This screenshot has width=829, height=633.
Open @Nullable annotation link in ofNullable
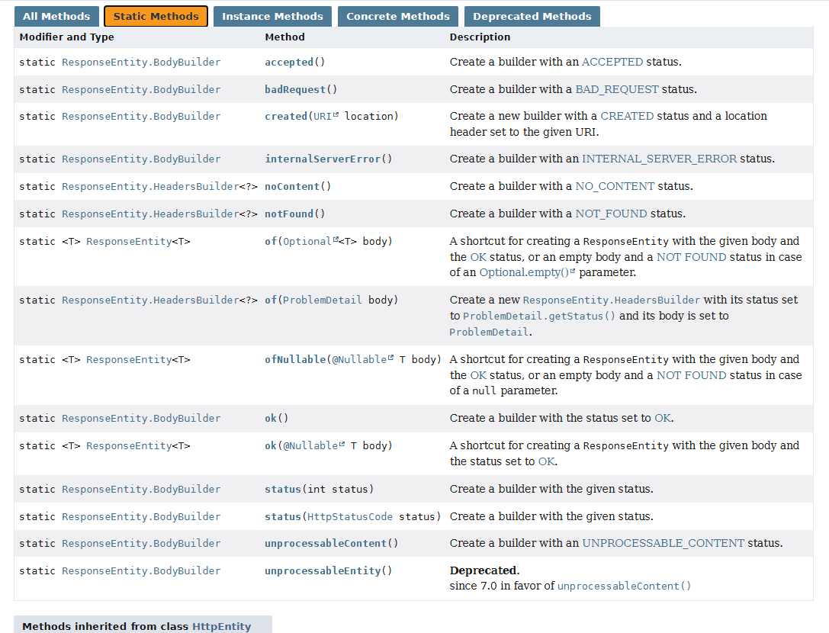[x=363, y=360]
